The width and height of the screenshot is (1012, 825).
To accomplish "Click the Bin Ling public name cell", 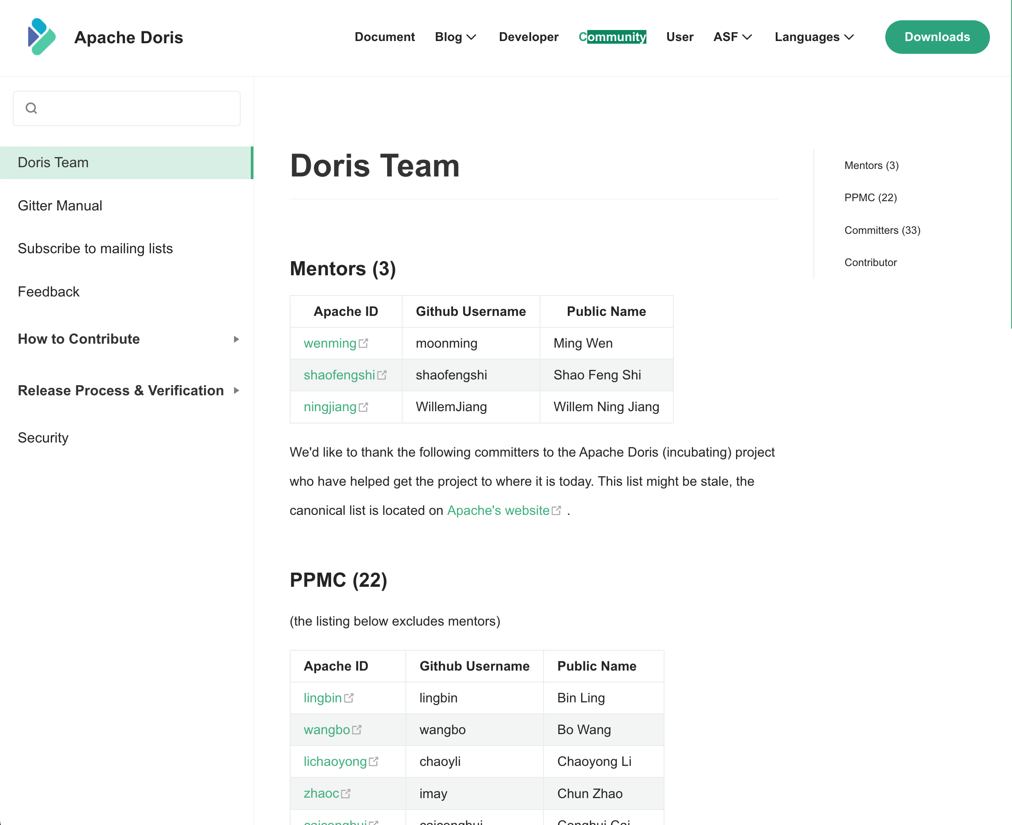I will (x=604, y=697).
